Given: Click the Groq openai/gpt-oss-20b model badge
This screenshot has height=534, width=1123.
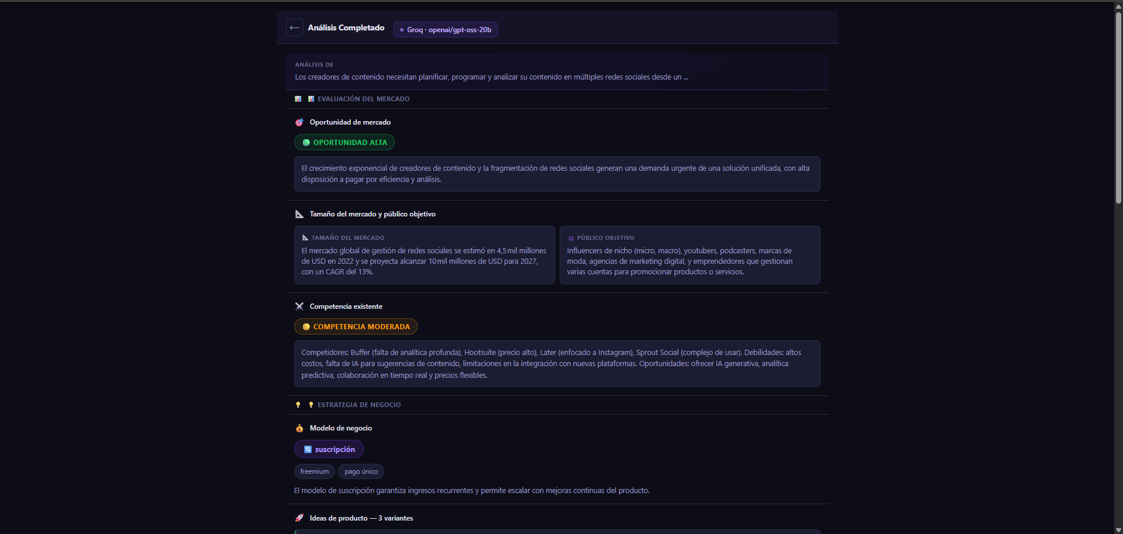Looking at the screenshot, I should click(x=446, y=30).
